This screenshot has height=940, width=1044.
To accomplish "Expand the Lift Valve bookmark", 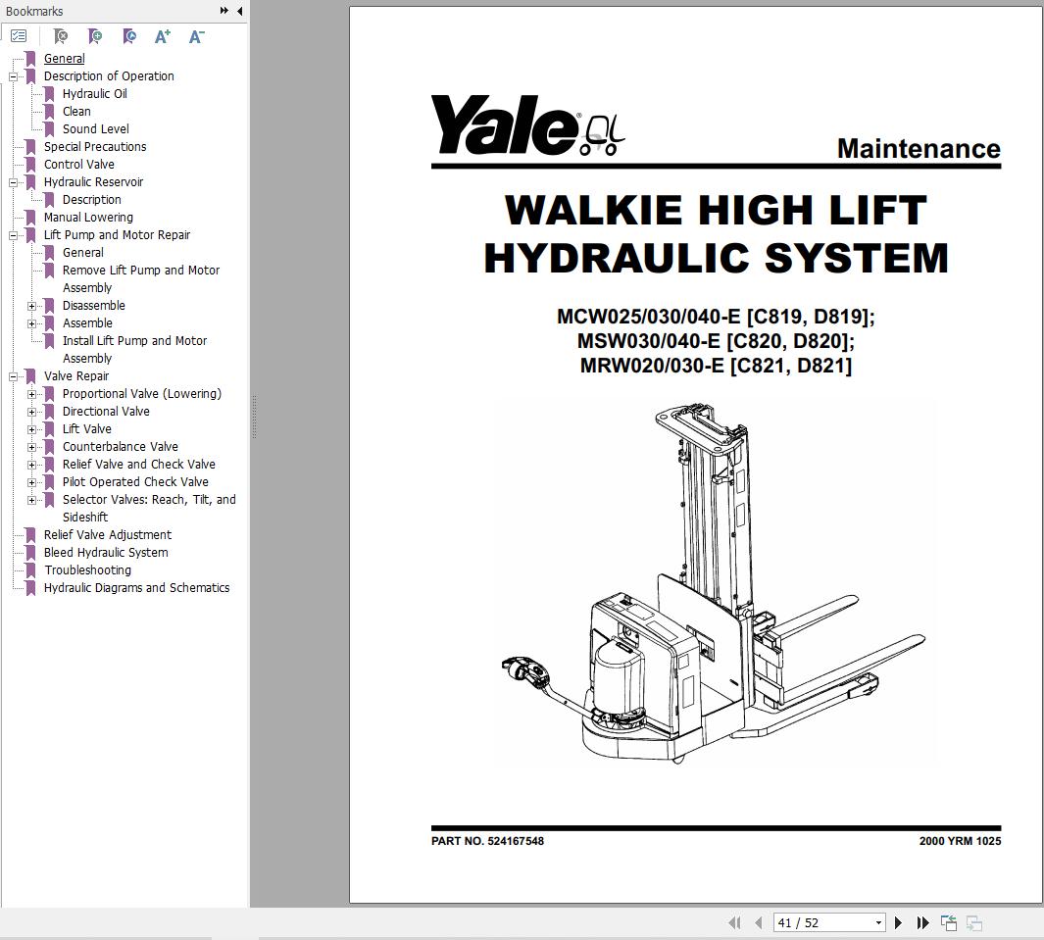I will click(x=31, y=429).
